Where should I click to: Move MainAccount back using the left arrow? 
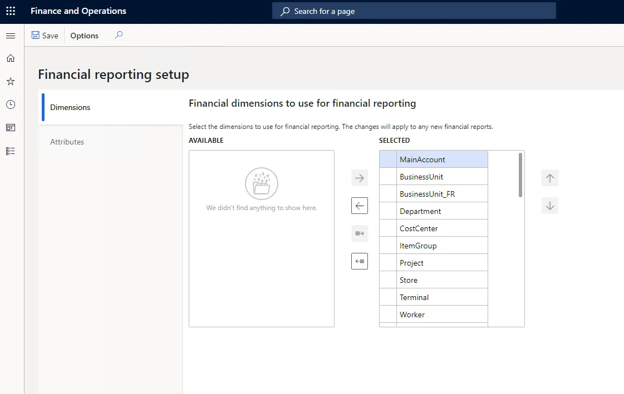359,206
